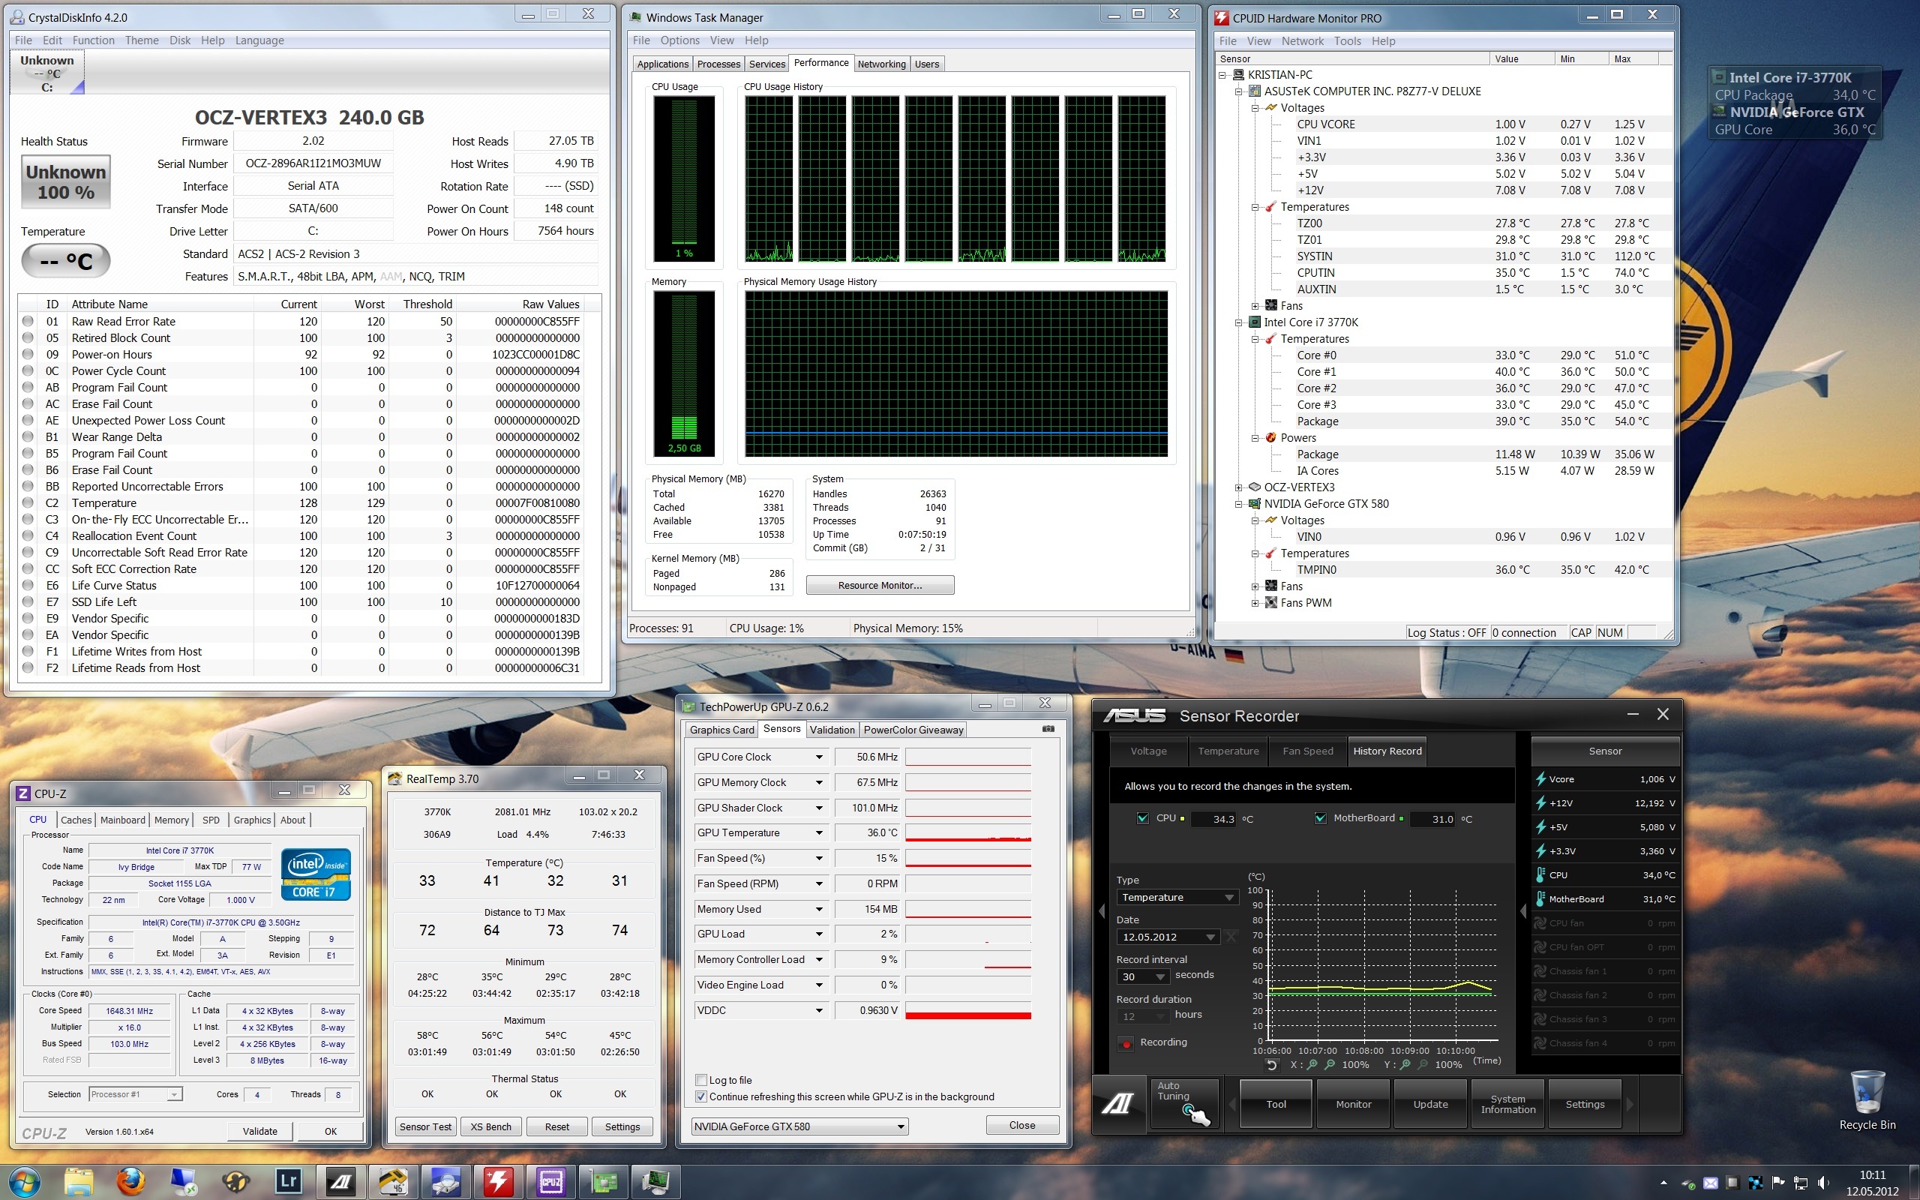Zoom in Y axis in Sensor Recorder
This screenshot has width=1920, height=1200.
click(1405, 1064)
